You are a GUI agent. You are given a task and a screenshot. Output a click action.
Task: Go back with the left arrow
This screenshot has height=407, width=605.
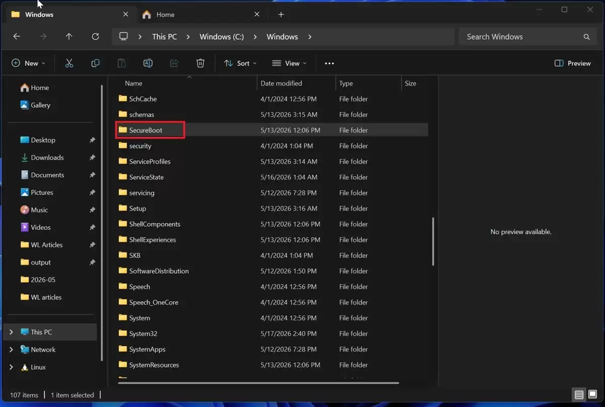click(17, 36)
